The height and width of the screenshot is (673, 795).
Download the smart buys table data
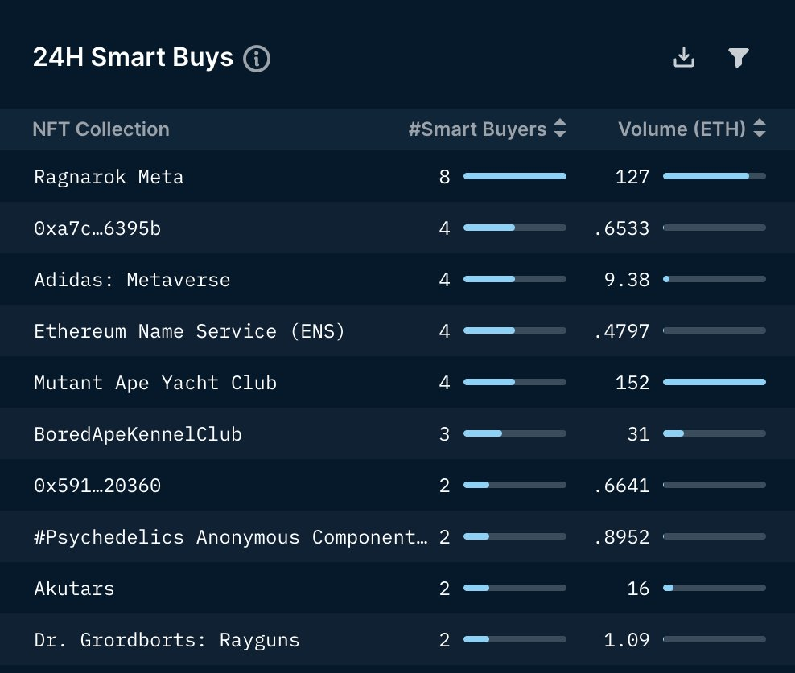[x=683, y=58]
